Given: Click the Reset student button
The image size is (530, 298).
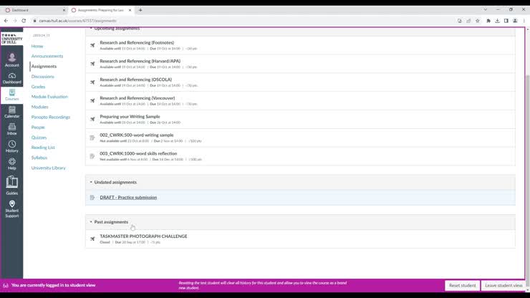Looking at the screenshot, I should (x=462, y=285).
